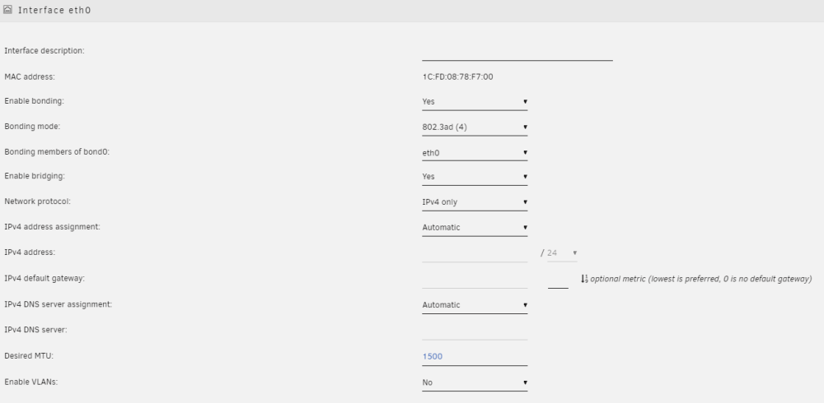This screenshot has width=824, height=403.
Task: Click the IPv4 DNS server assignment label
Action: pos(59,304)
